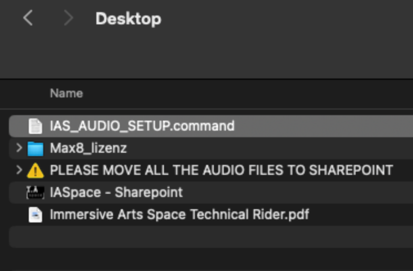Click the Technical Rider PDF file icon
The width and height of the screenshot is (413, 271).
(35, 215)
